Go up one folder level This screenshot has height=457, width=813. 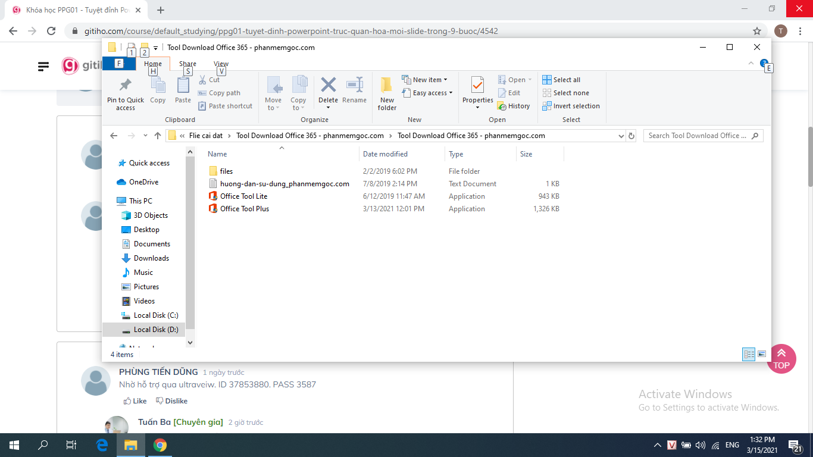point(158,136)
